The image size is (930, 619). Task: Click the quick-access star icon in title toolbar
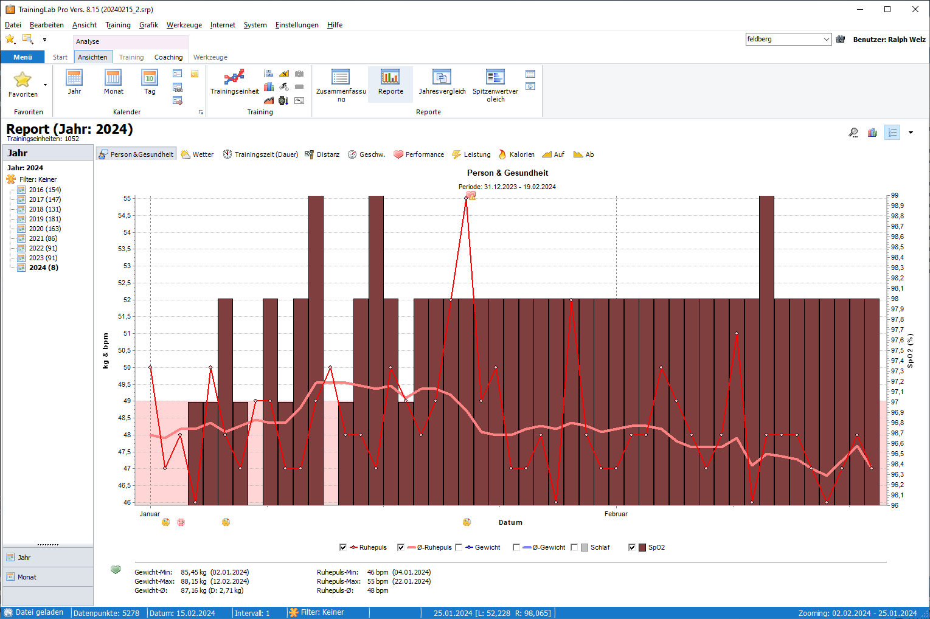(x=10, y=39)
